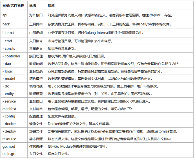The height and width of the screenshot is (159, 195).
Task: Click the '结构模型' explanation cell
Action: [36, 79]
